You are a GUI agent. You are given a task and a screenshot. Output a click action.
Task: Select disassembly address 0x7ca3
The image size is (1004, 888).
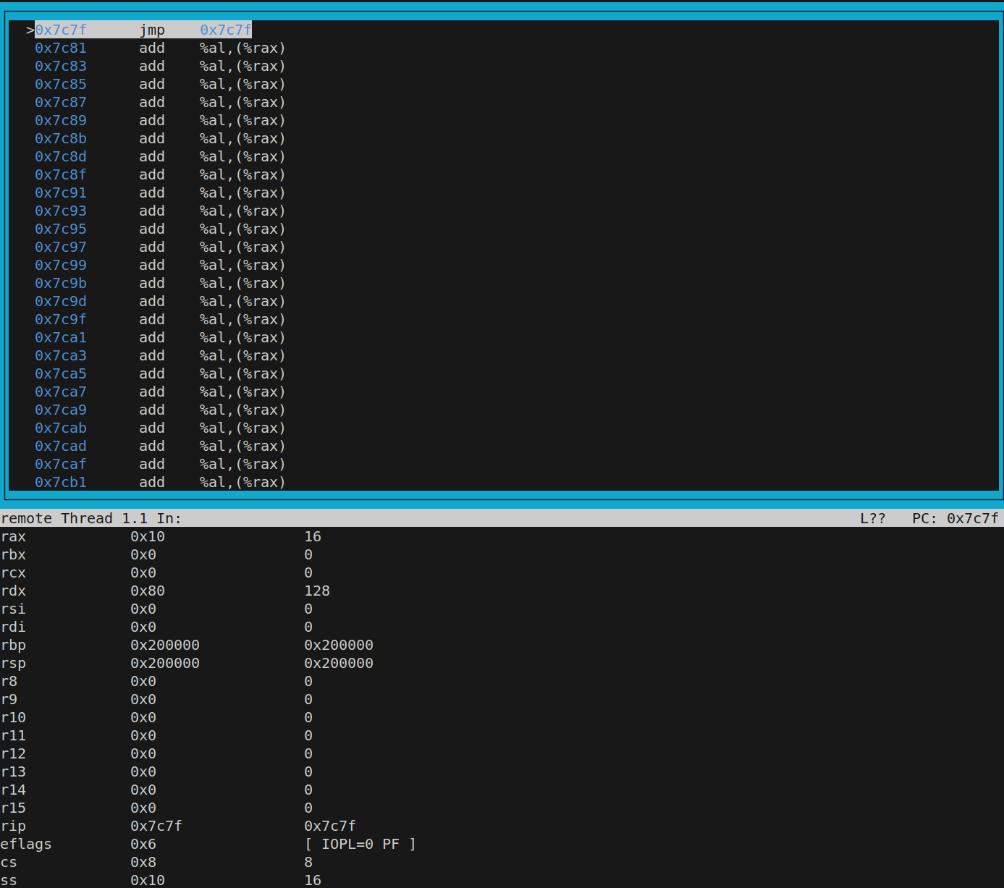pyautogui.click(x=61, y=355)
